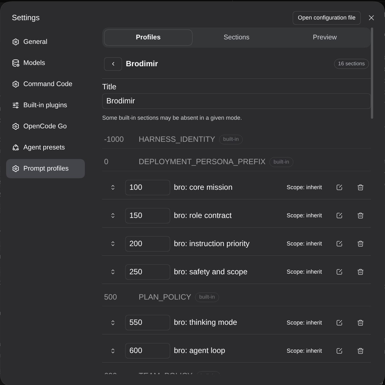
Task: Delete the bro: instruction priority section
Action: point(360,244)
